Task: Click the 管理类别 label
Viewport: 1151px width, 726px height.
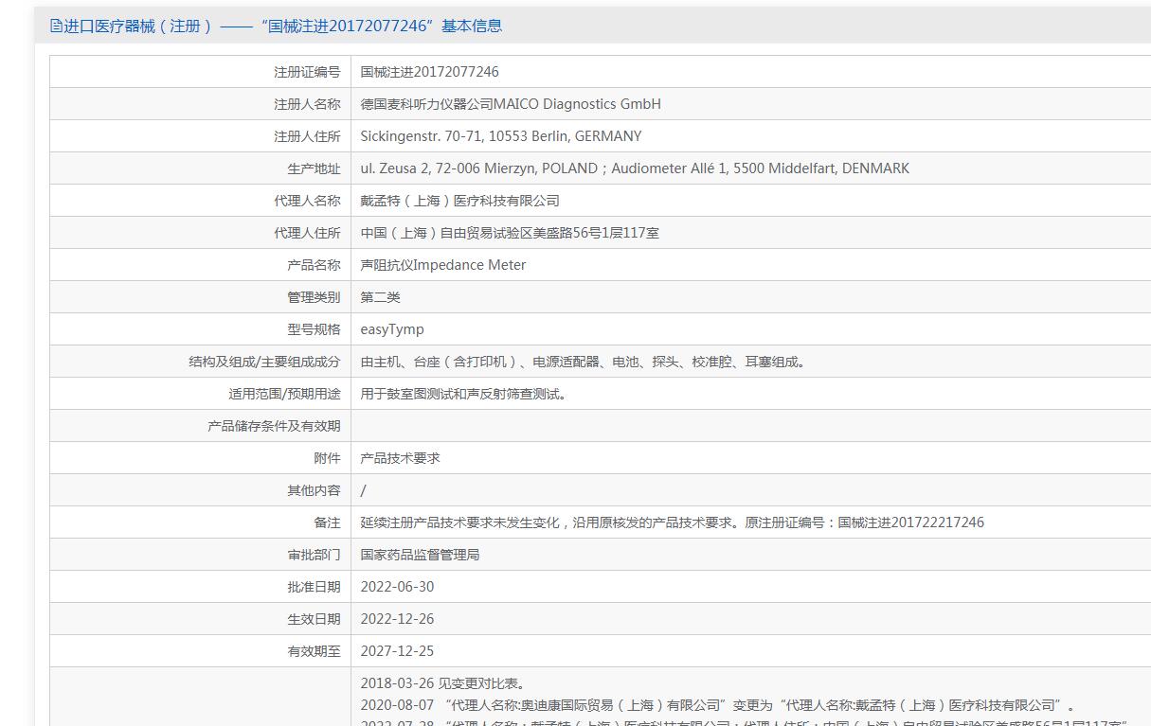Action: (x=314, y=297)
